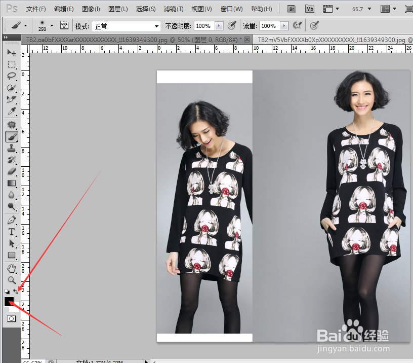This screenshot has height=363, width=413.
Task: Select the Hand tool
Action: [11, 269]
